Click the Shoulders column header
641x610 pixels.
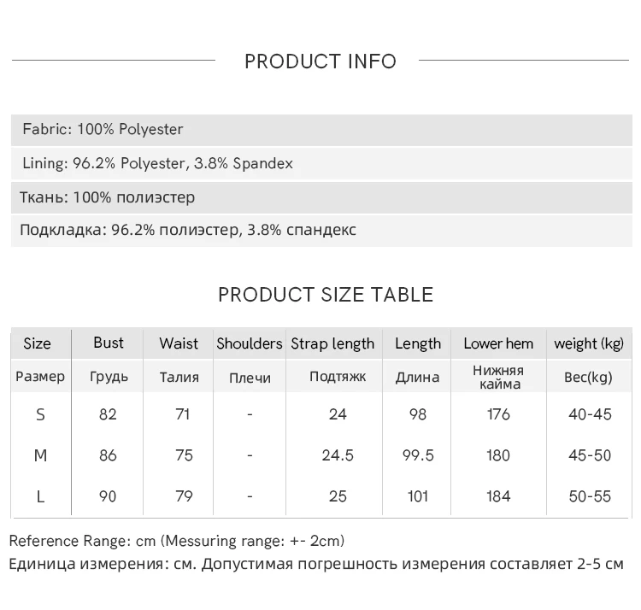click(249, 343)
